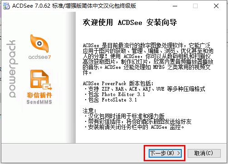
Task: Click the acdsee7 eye logo
Action: tap(39, 43)
